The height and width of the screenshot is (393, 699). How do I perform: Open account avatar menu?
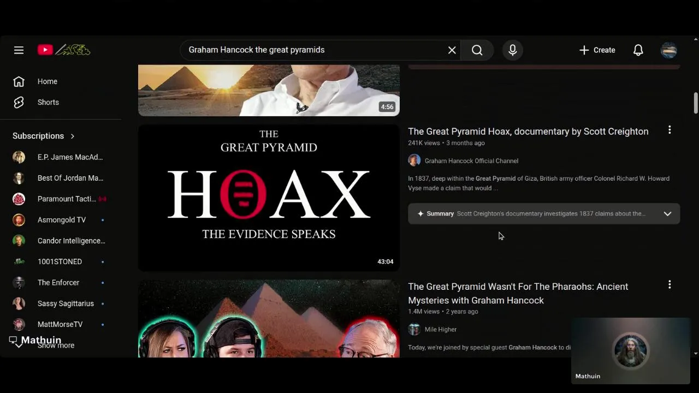coord(669,50)
